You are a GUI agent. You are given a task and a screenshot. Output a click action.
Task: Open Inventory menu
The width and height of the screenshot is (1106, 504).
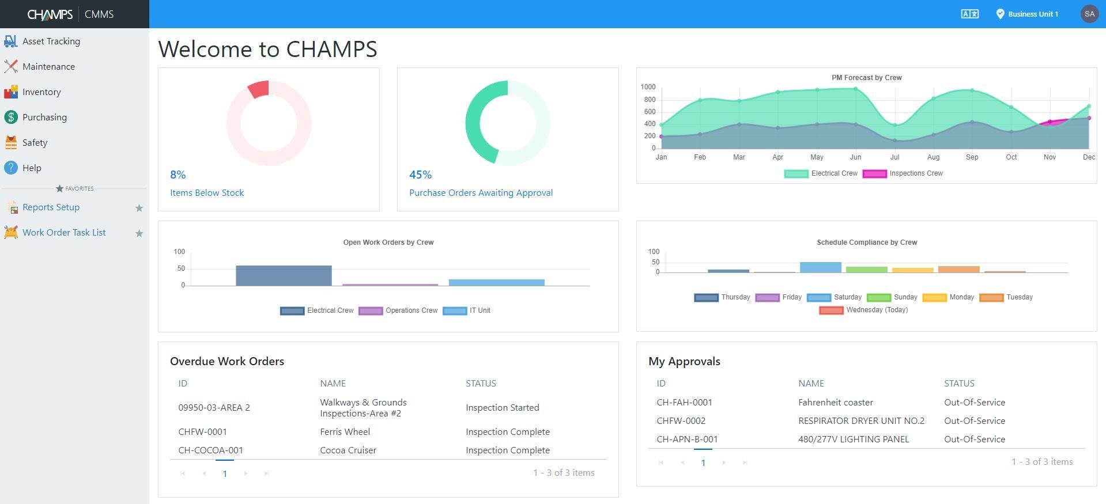(41, 92)
